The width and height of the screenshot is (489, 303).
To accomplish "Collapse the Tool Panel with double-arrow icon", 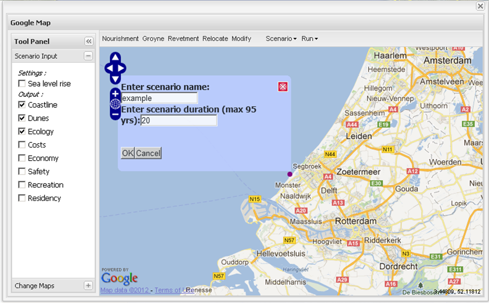I will point(88,42).
